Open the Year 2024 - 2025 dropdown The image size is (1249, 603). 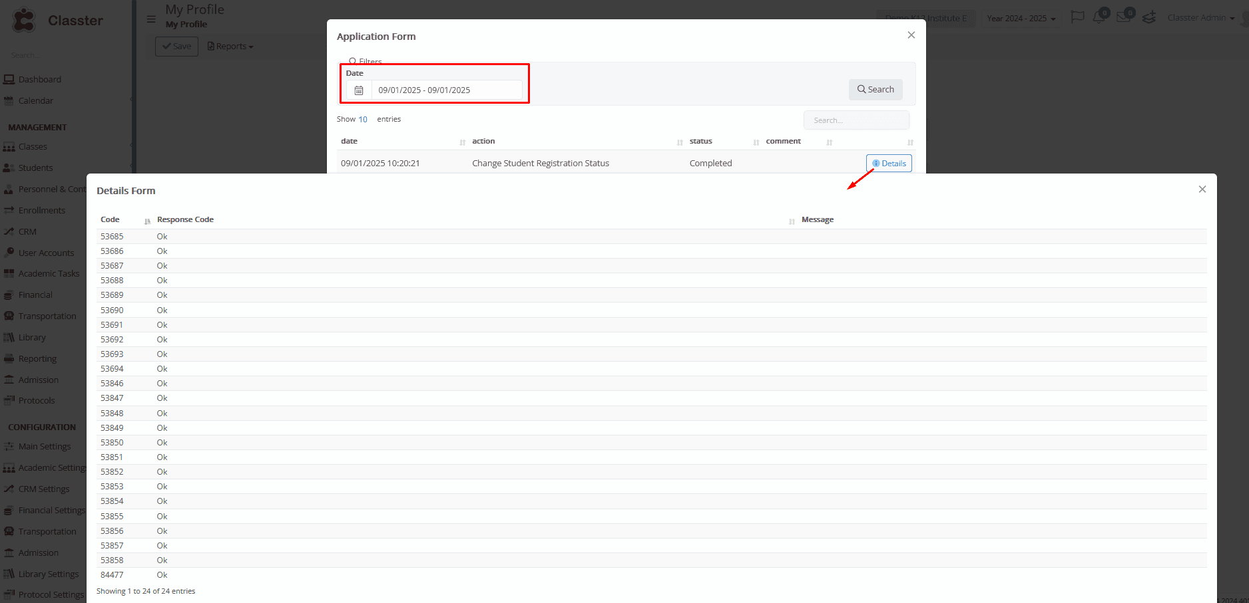1021,18
